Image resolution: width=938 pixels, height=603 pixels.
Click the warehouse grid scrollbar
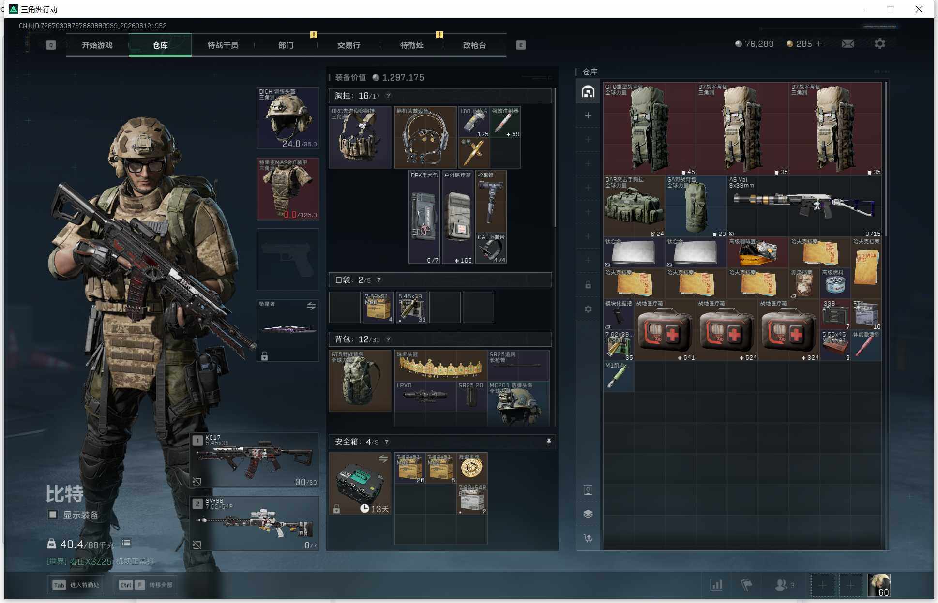click(886, 160)
